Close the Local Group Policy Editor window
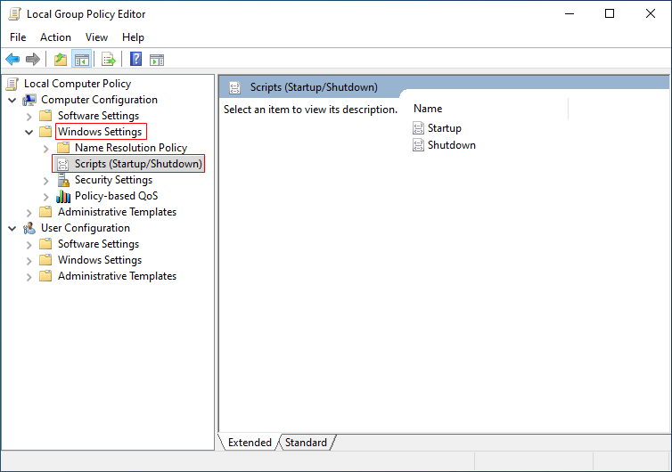672x472 pixels. 650,13
